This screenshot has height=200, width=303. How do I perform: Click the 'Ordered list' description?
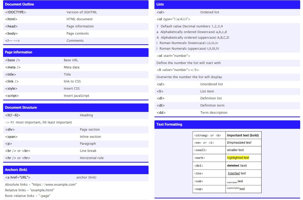(210, 12)
